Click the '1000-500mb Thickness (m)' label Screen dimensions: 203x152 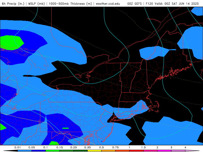click(70, 4)
